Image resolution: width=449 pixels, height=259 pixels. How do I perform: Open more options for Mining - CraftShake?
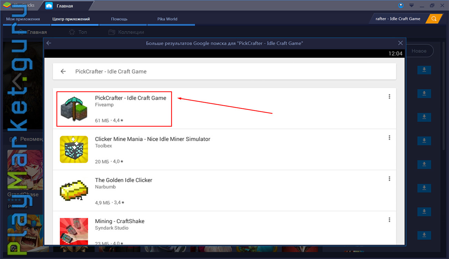[389, 220]
